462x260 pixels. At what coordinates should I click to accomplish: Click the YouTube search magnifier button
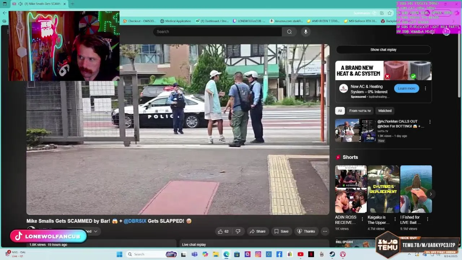(289, 32)
